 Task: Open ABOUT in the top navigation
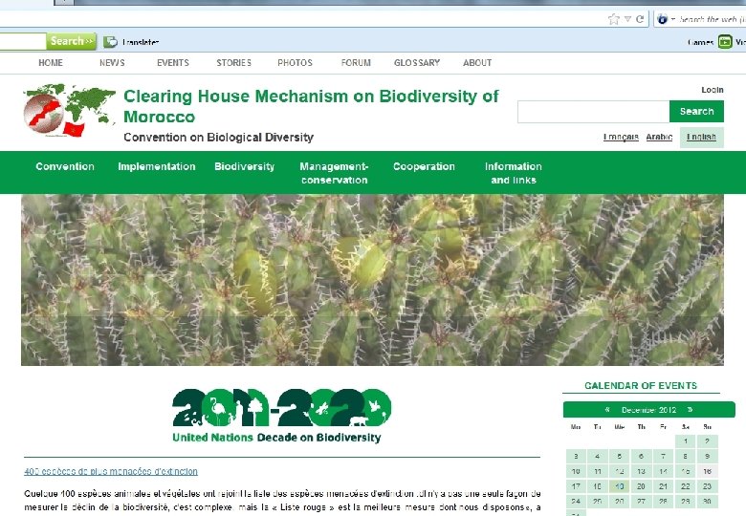click(x=477, y=63)
